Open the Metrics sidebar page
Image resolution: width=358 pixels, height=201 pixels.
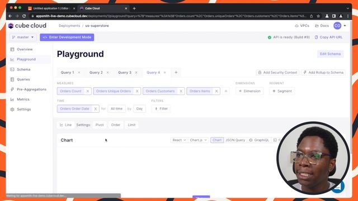coord(23,99)
